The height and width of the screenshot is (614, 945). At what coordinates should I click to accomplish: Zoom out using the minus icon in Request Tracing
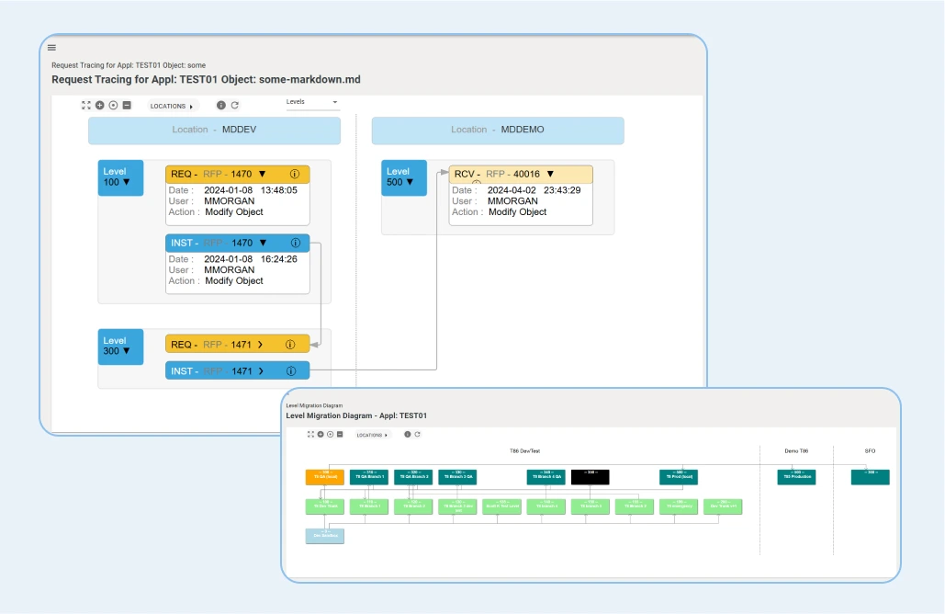(127, 106)
